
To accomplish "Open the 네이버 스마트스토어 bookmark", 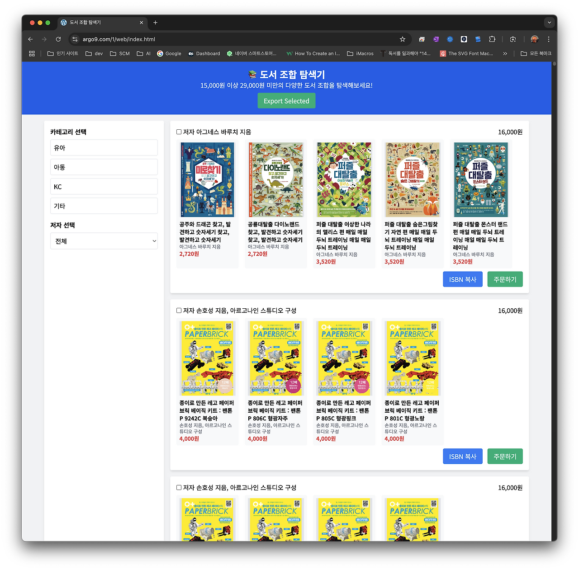I will tap(252, 53).
